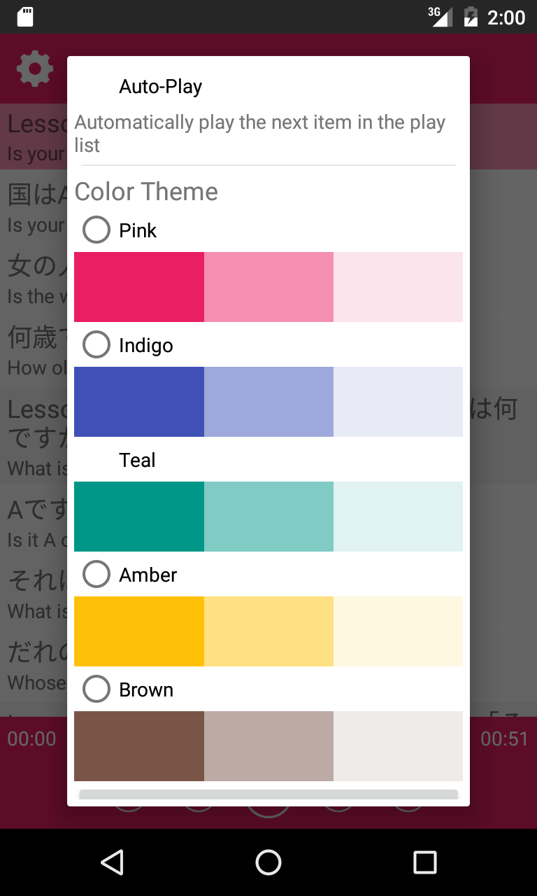Viewport: 537px width, 896px height.
Task: Select the Indigo theme radio button
Action: click(96, 344)
